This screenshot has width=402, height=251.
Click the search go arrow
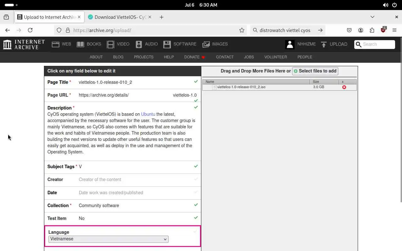[x=320, y=30]
